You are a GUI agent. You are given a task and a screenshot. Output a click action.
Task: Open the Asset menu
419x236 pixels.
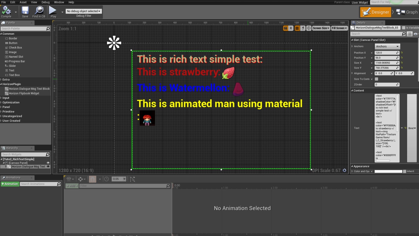[23, 2]
